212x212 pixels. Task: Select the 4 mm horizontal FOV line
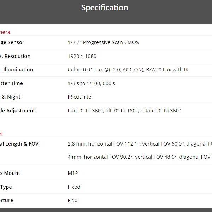(x=139, y=157)
